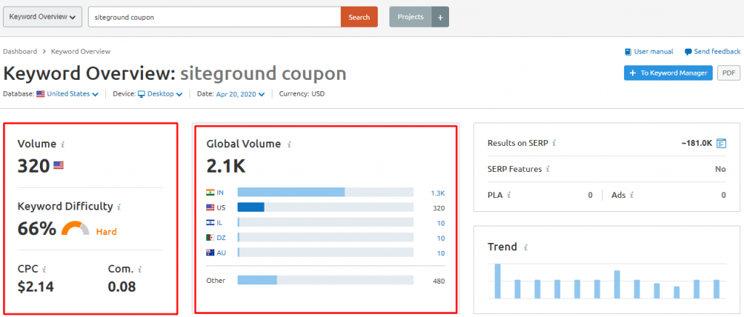The height and width of the screenshot is (317, 744).
Task: Click the Australia flag AU row
Action: pos(210,253)
